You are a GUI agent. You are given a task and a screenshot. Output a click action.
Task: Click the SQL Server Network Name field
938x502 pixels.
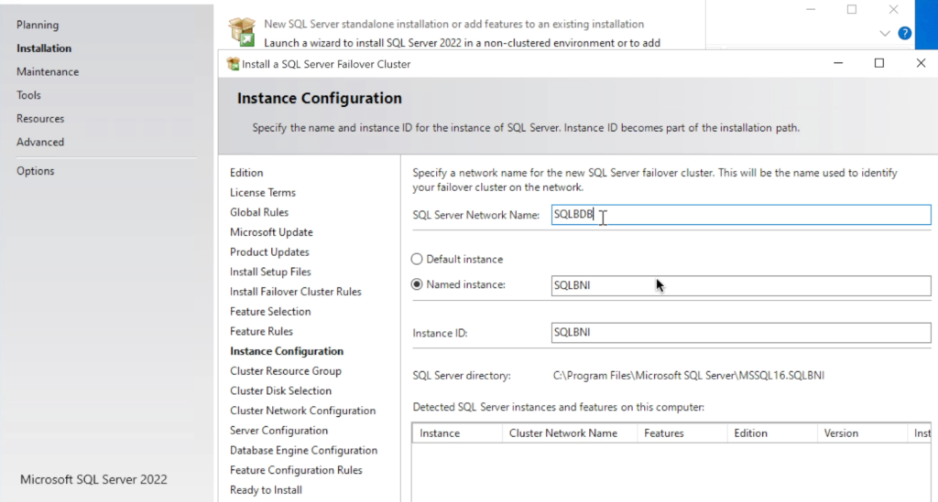click(740, 215)
